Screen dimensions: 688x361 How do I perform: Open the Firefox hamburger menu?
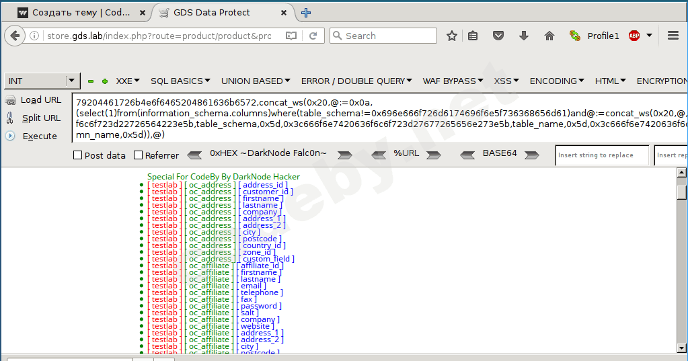pyautogui.click(x=673, y=36)
